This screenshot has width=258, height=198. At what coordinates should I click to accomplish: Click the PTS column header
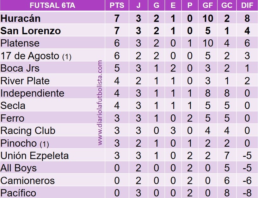click(x=117, y=5)
